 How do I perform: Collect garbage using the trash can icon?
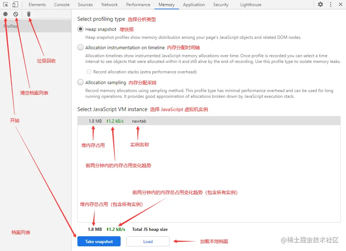[29, 14]
